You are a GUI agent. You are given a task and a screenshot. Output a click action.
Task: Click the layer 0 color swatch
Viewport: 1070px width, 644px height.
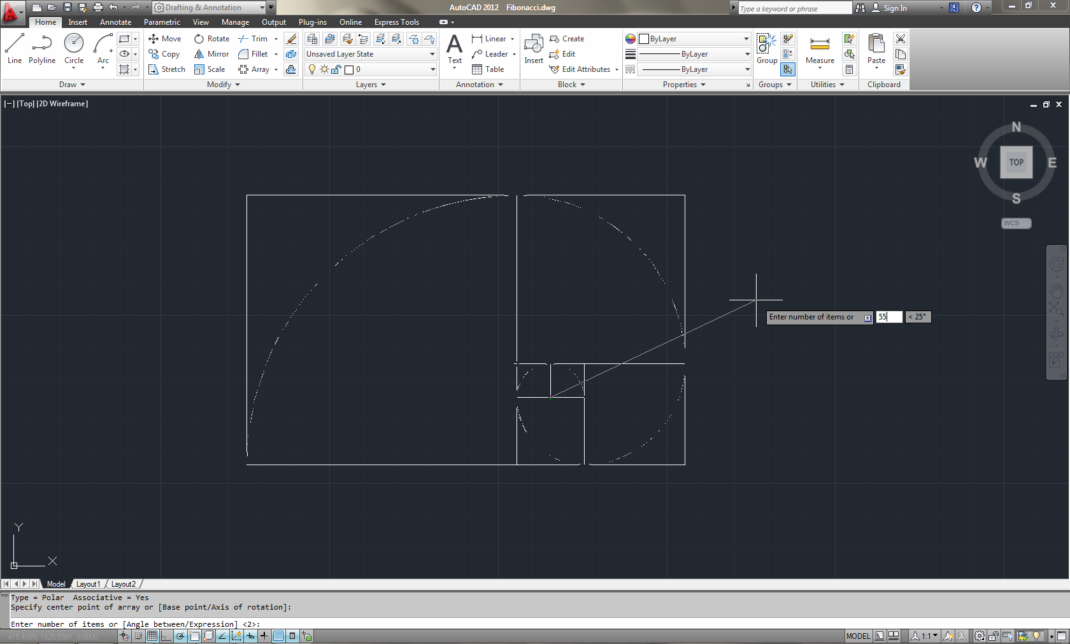[x=349, y=69]
